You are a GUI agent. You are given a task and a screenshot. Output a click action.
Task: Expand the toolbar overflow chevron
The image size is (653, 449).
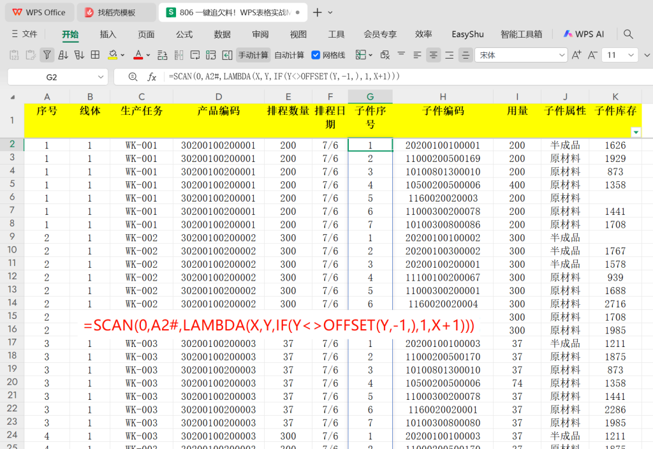coord(647,55)
